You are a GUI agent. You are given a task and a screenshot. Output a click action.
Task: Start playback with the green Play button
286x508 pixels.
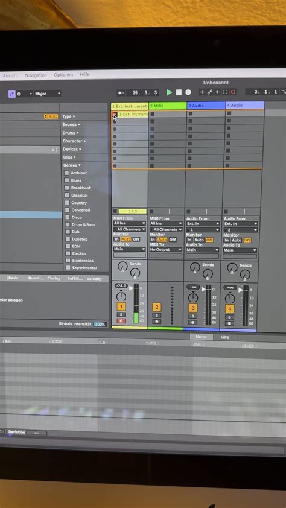click(x=169, y=92)
